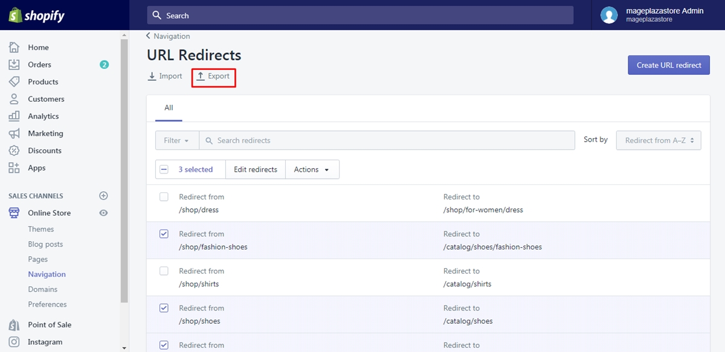
Task: Click the /catalog/shirts redirect target
Action: point(468,284)
